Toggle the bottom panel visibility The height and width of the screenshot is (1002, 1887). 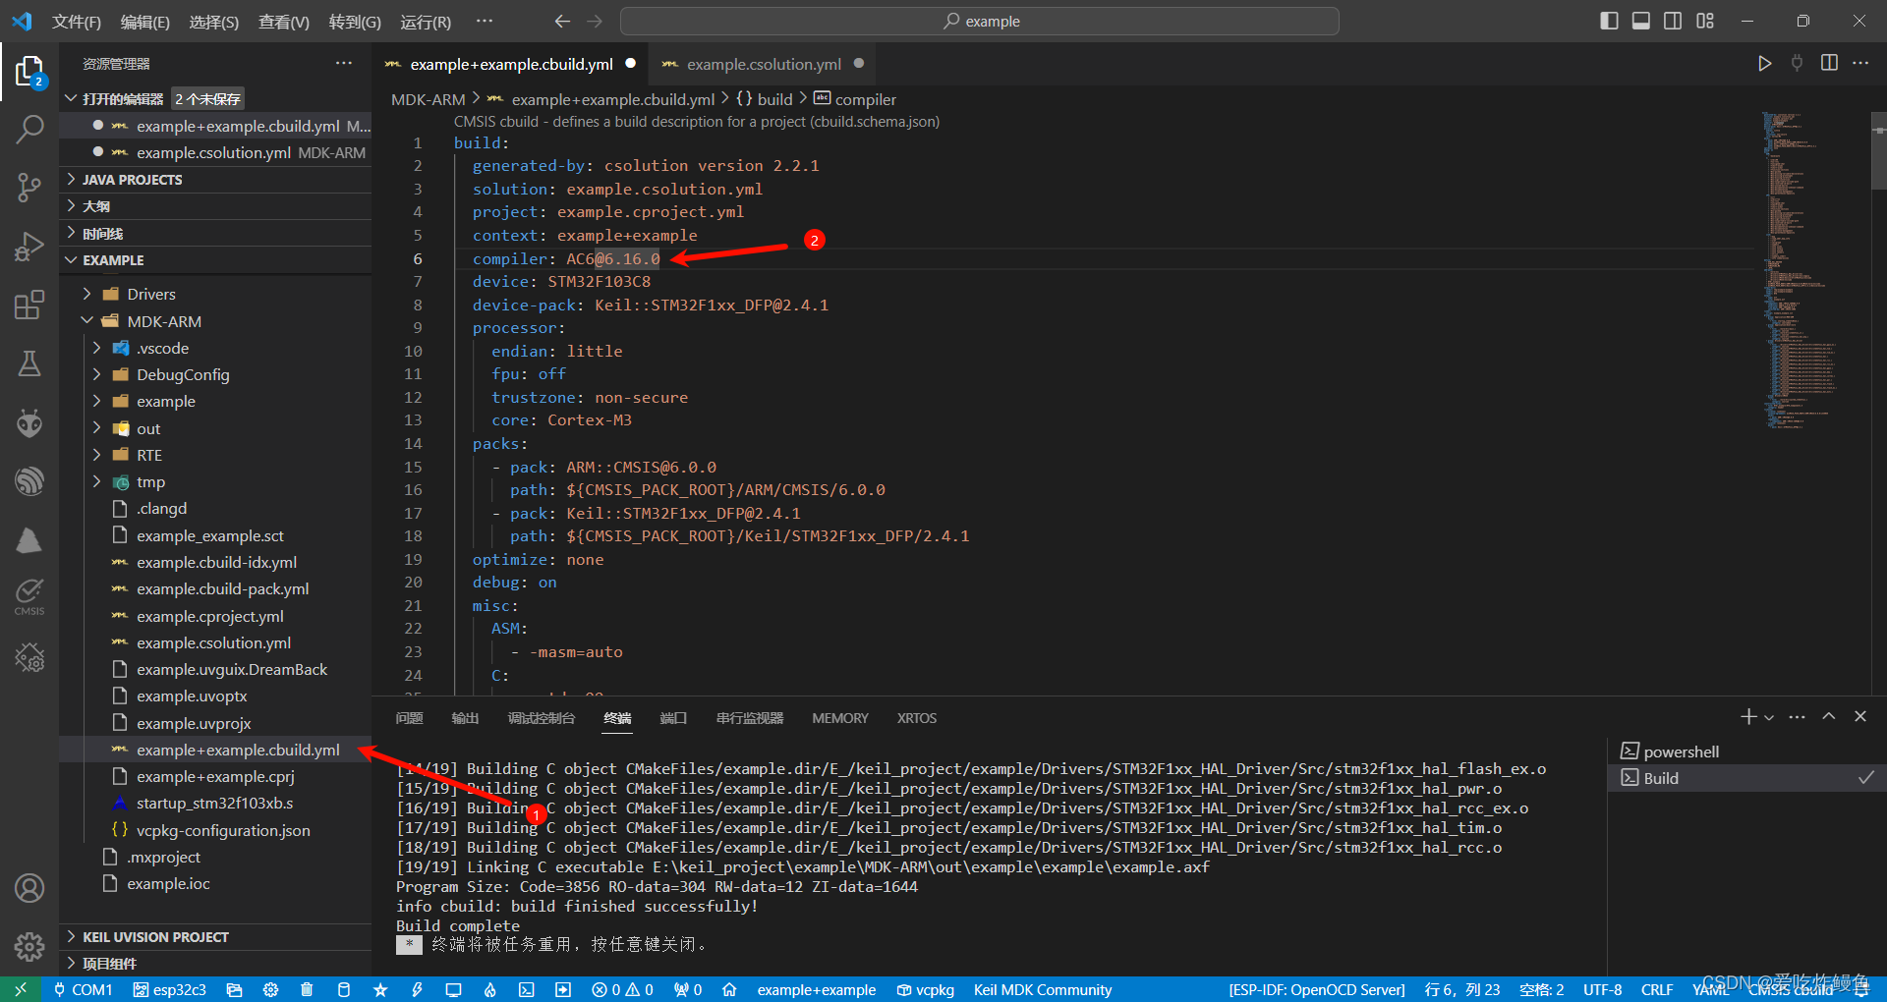pos(1641,21)
